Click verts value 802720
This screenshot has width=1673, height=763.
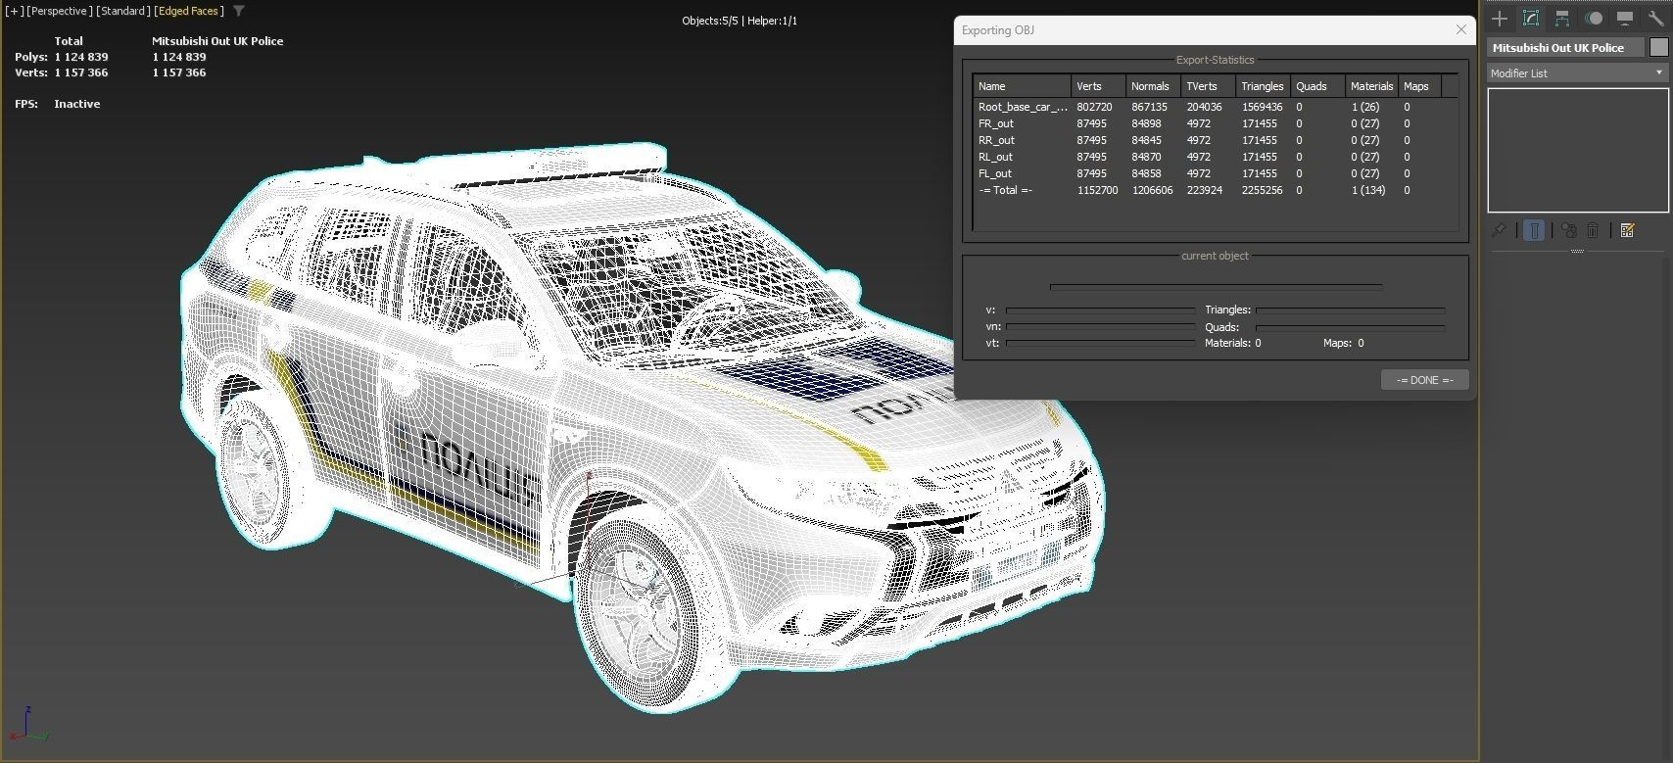point(1094,107)
